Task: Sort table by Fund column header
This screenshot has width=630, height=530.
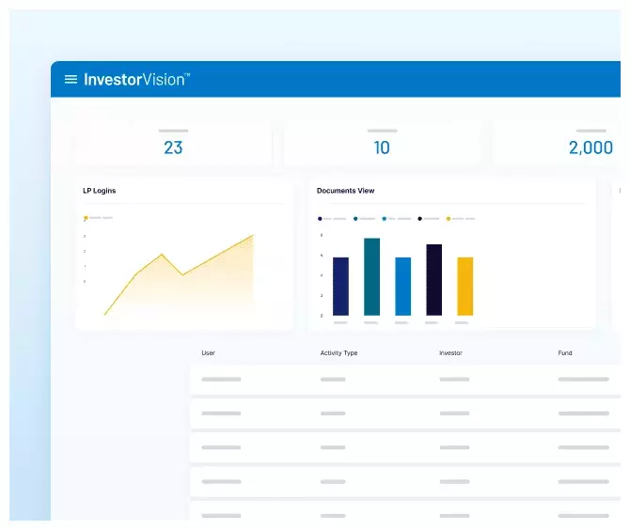Action: point(565,353)
